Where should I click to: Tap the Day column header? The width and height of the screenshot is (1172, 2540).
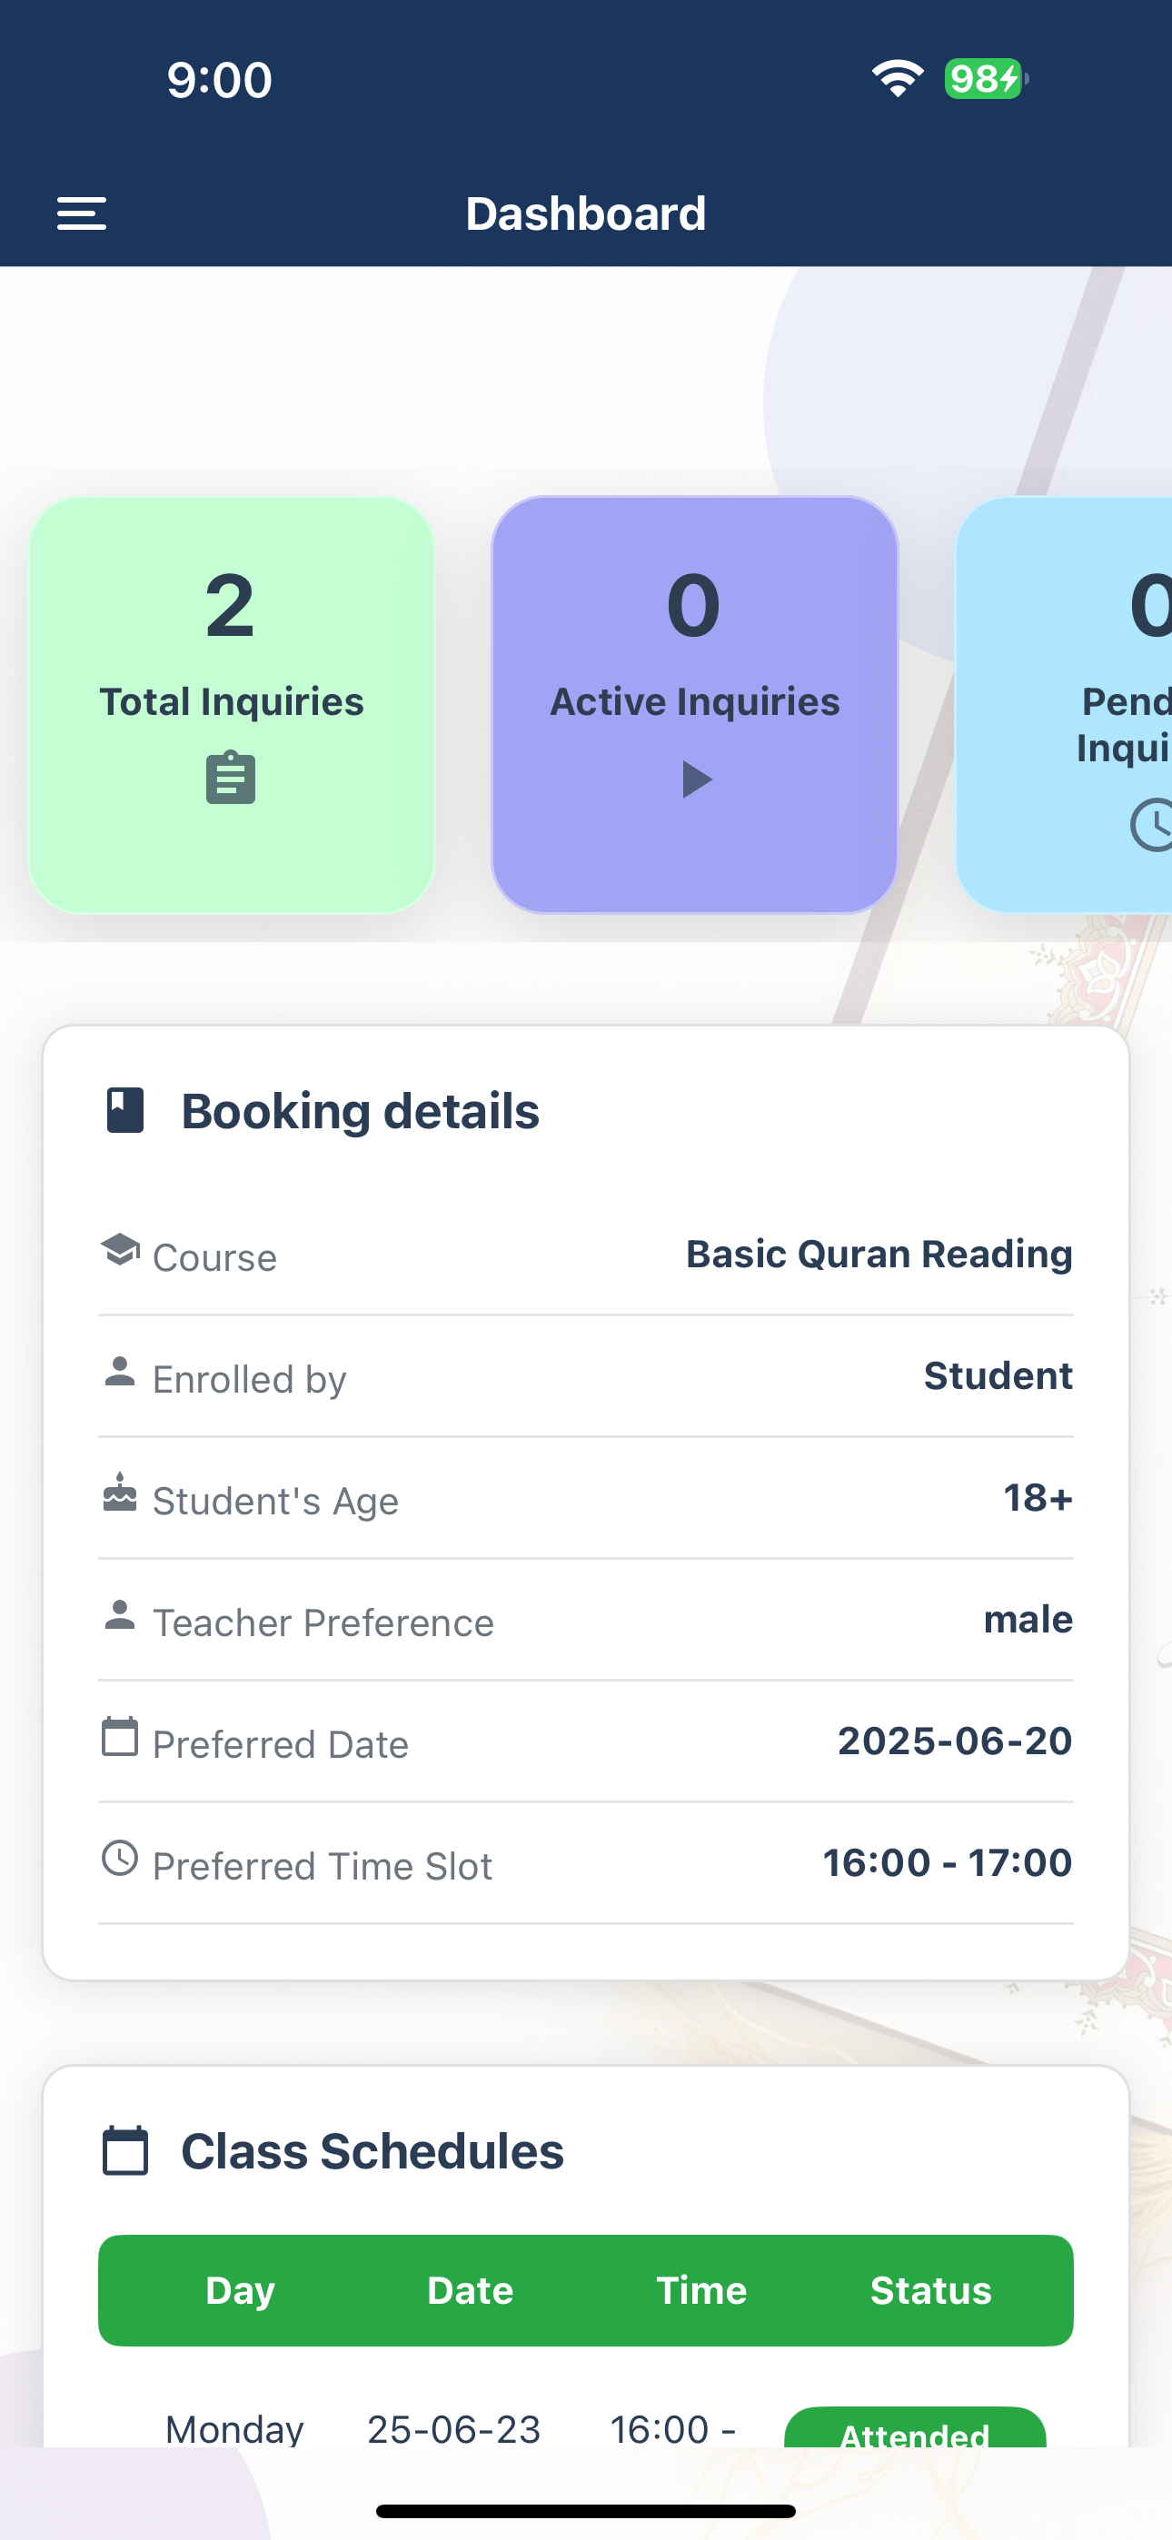click(x=240, y=2290)
